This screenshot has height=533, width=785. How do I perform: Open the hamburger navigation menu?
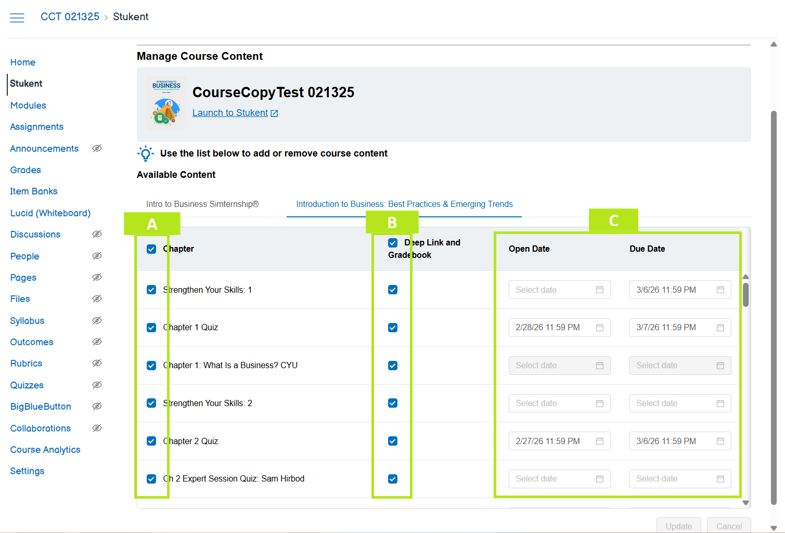17,18
